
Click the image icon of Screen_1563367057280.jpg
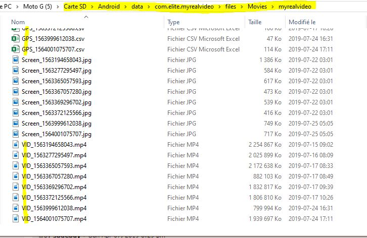click(17, 92)
